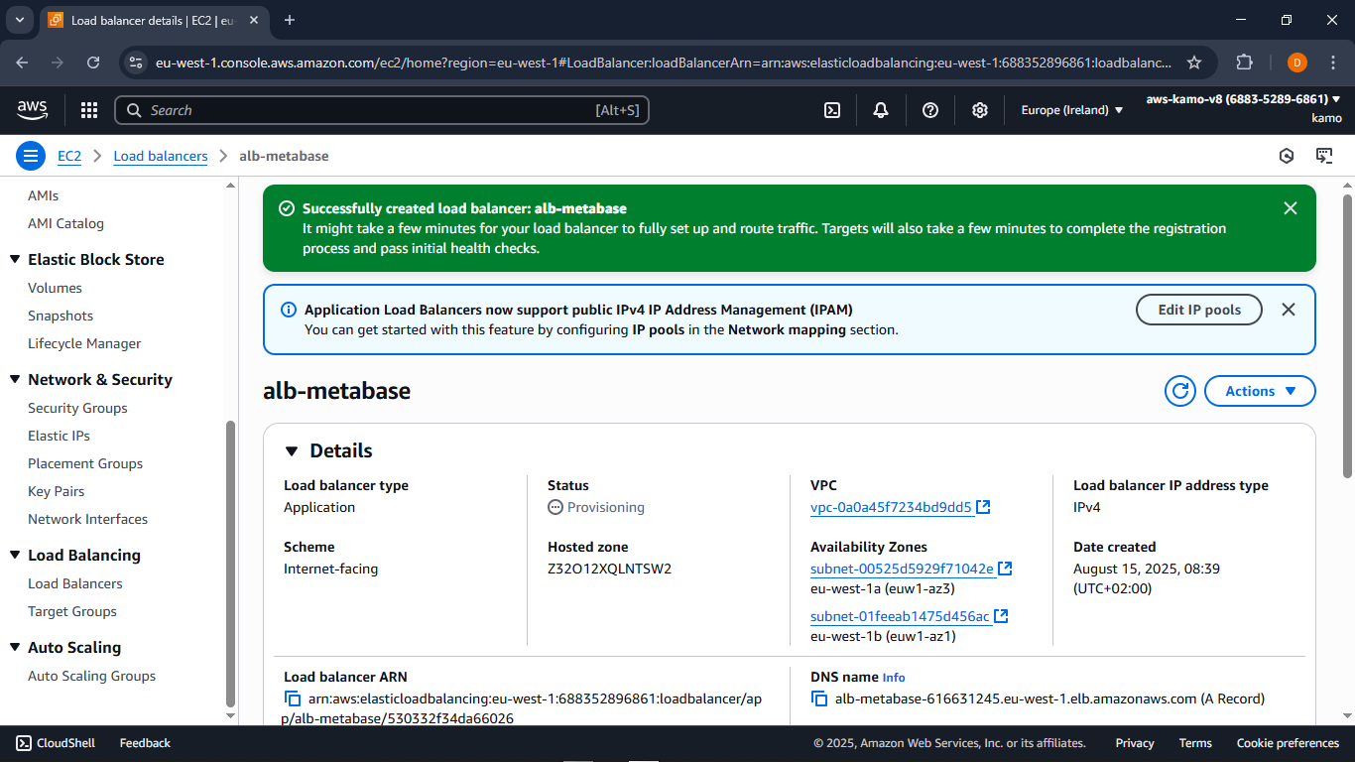Open Security Groups in sidebar

[77, 408]
